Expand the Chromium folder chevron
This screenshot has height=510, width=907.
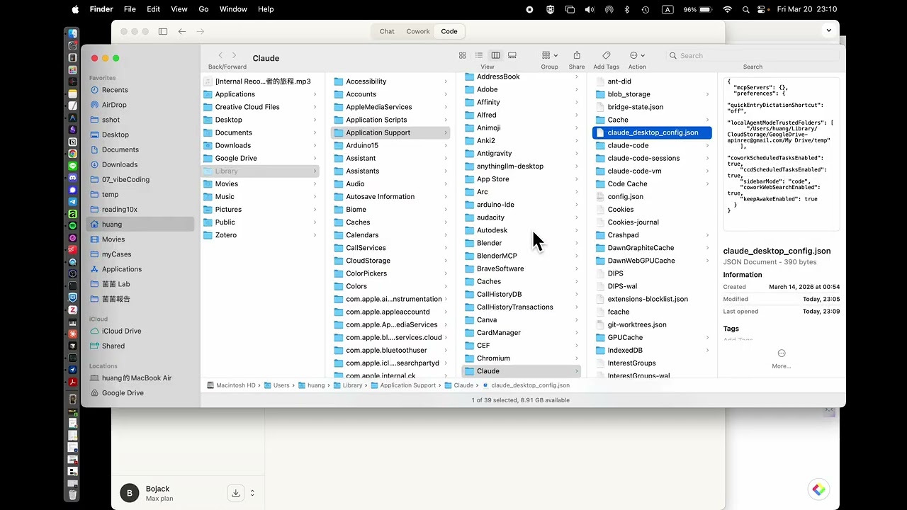click(x=576, y=358)
